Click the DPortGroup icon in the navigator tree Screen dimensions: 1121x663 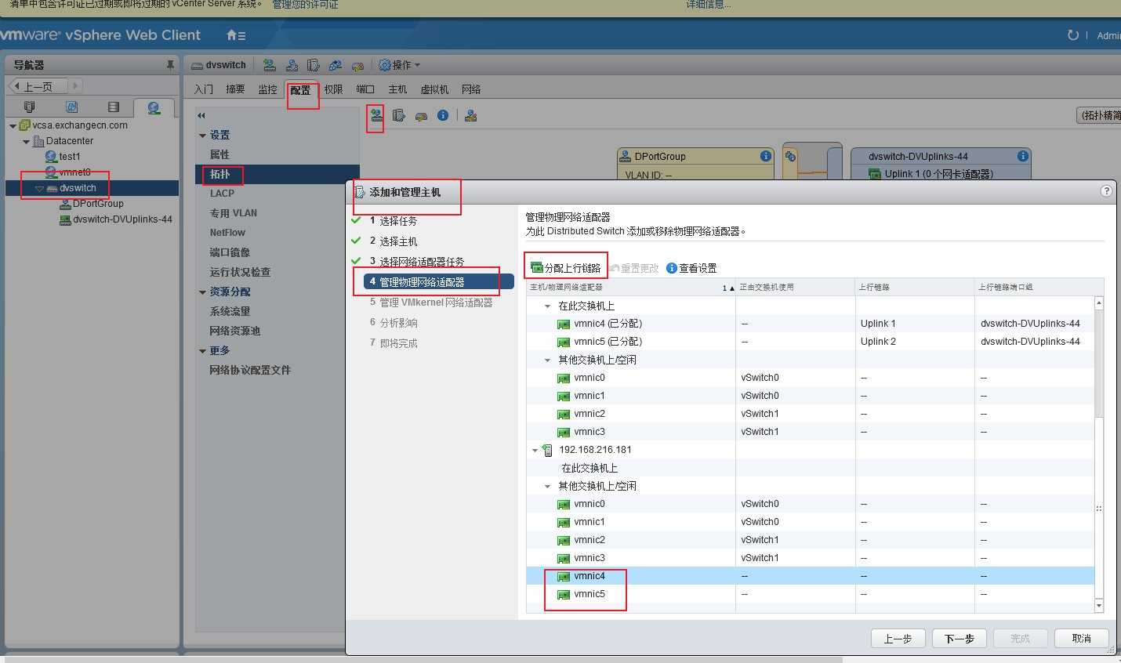[66, 204]
